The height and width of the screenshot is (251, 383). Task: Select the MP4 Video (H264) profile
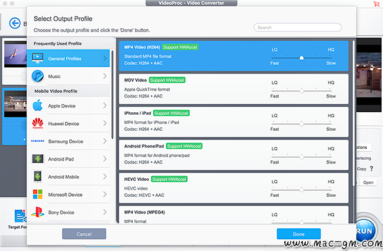point(234,56)
